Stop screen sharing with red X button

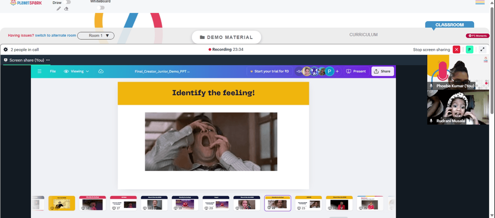pos(456,49)
